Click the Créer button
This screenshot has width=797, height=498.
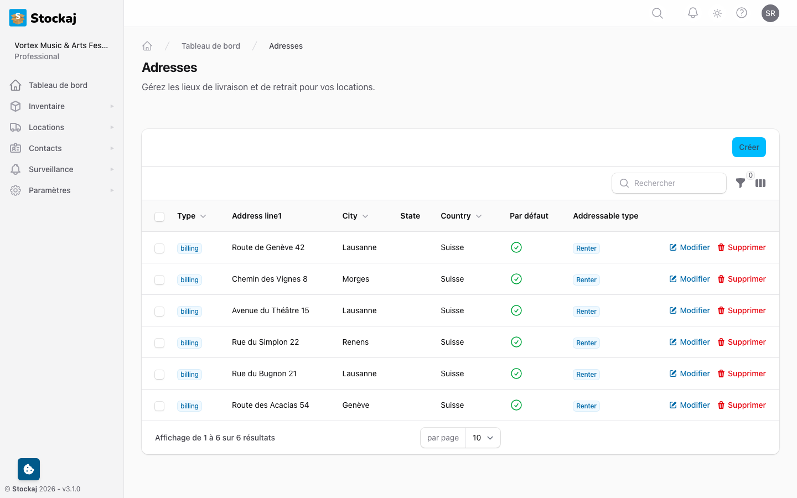coord(749,147)
